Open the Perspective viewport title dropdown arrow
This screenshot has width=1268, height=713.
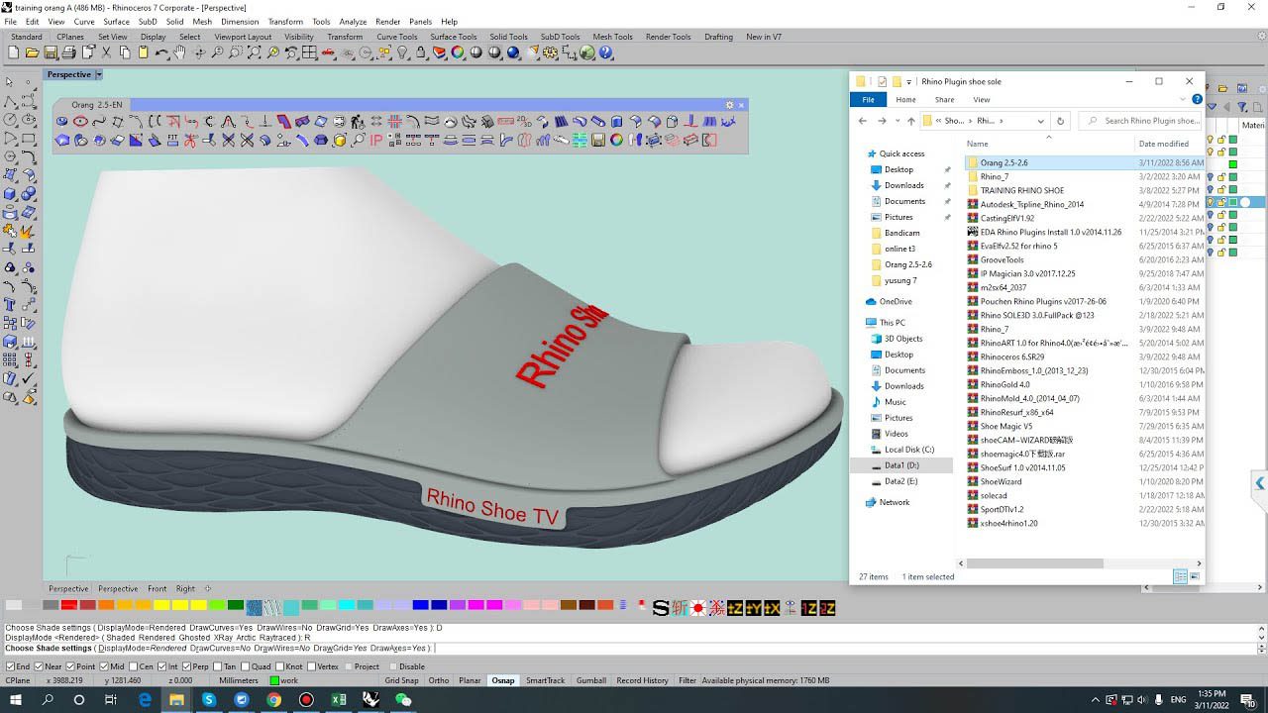(99, 74)
